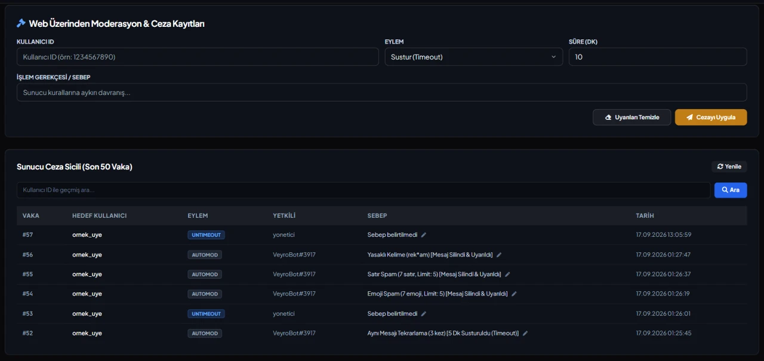The width and height of the screenshot is (764, 361).
Task: Click the YETKİLİ column header
Action: 284,215
